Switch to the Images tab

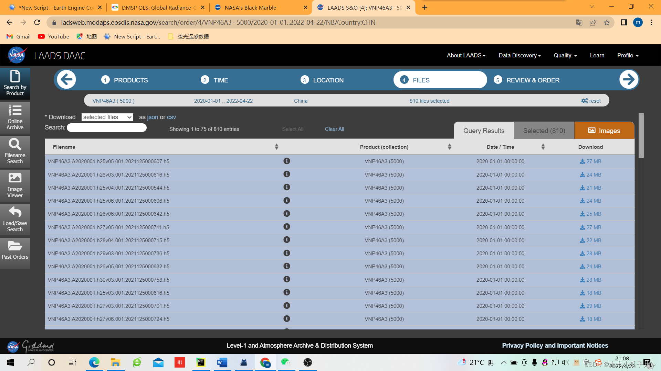click(604, 131)
